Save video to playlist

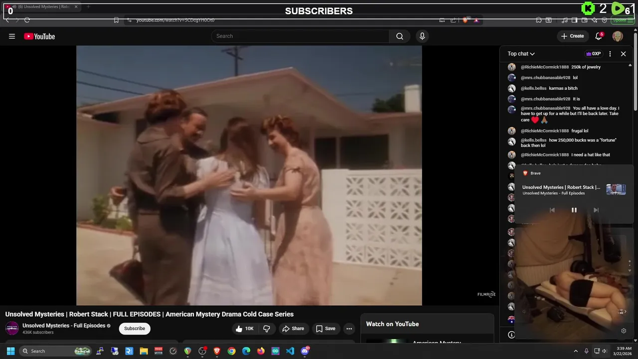tap(325, 329)
